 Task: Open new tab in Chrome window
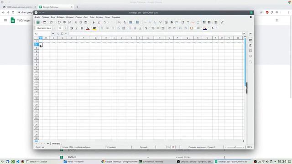(x=77, y=7)
